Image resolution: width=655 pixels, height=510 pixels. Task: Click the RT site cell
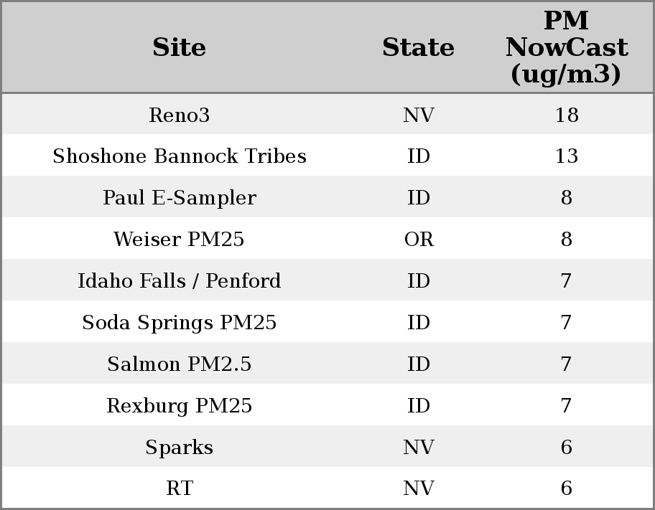180,488
